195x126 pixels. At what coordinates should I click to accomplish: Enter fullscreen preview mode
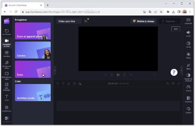pos(155,75)
